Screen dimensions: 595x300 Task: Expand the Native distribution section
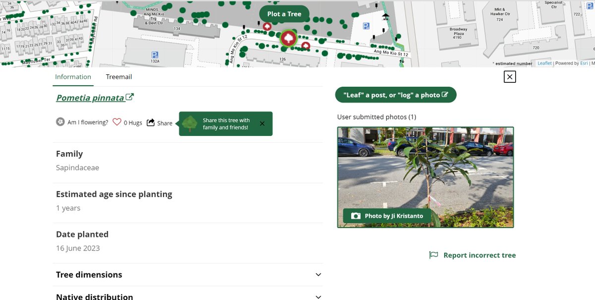click(188, 296)
